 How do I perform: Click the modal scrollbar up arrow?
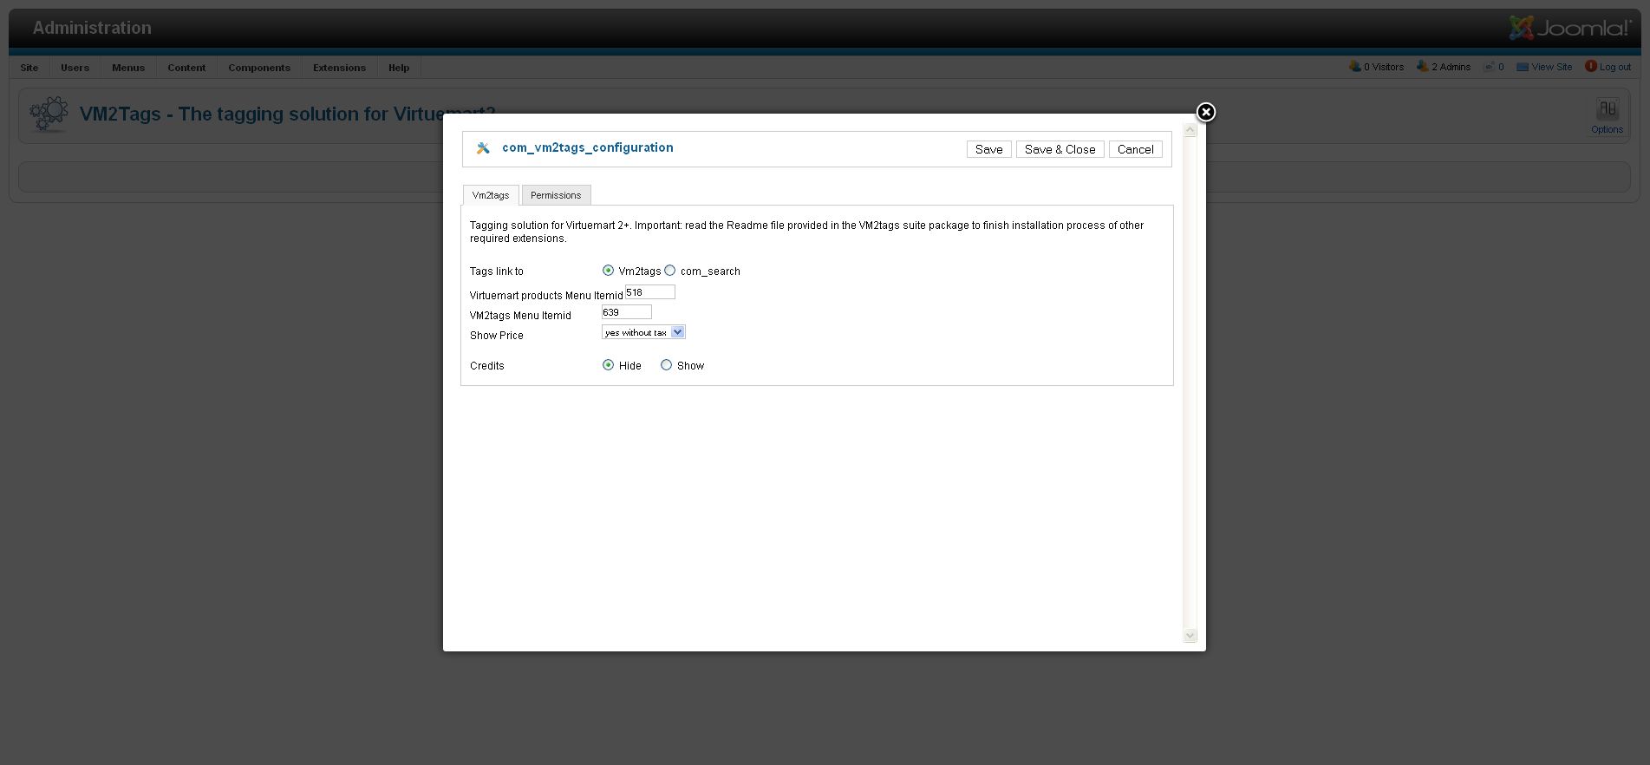tap(1190, 130)
